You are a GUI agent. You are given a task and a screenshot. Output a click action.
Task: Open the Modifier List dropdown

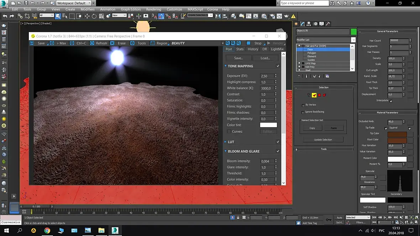[x=326, y=40]
